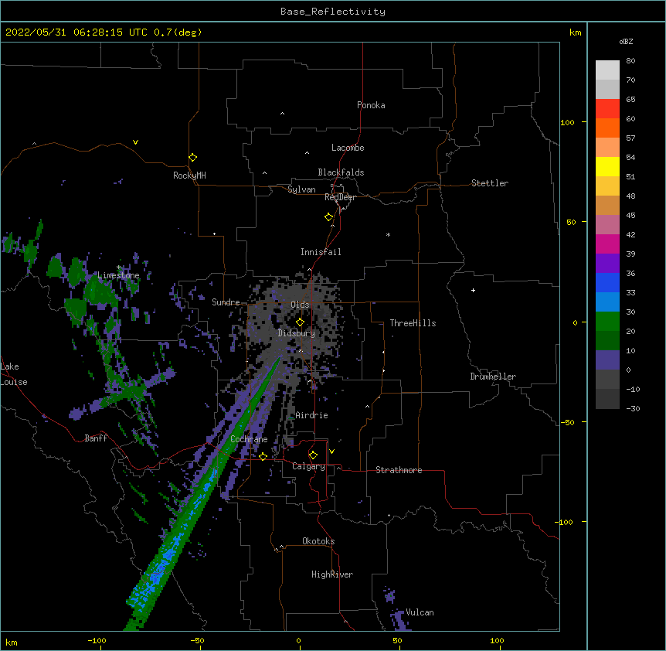The width and height of the screenshot is (666, 651).
Task: Pick the blue 33-36 dBZ legend swatch
Action: click(x=607, y=282)
